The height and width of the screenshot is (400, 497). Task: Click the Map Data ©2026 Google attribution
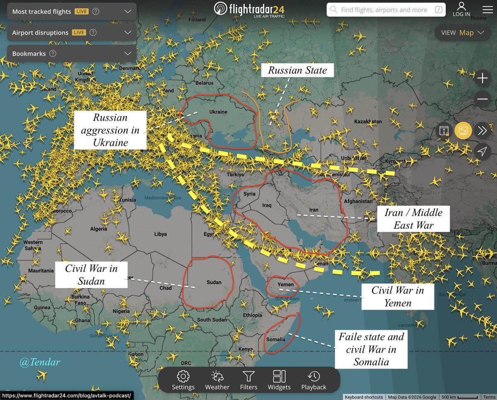tap(412, 397)
